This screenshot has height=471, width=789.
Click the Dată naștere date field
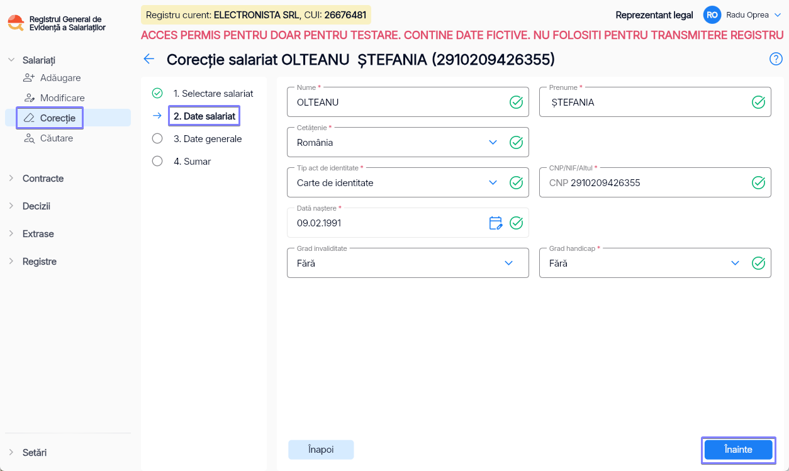click(x=408, y=223)
